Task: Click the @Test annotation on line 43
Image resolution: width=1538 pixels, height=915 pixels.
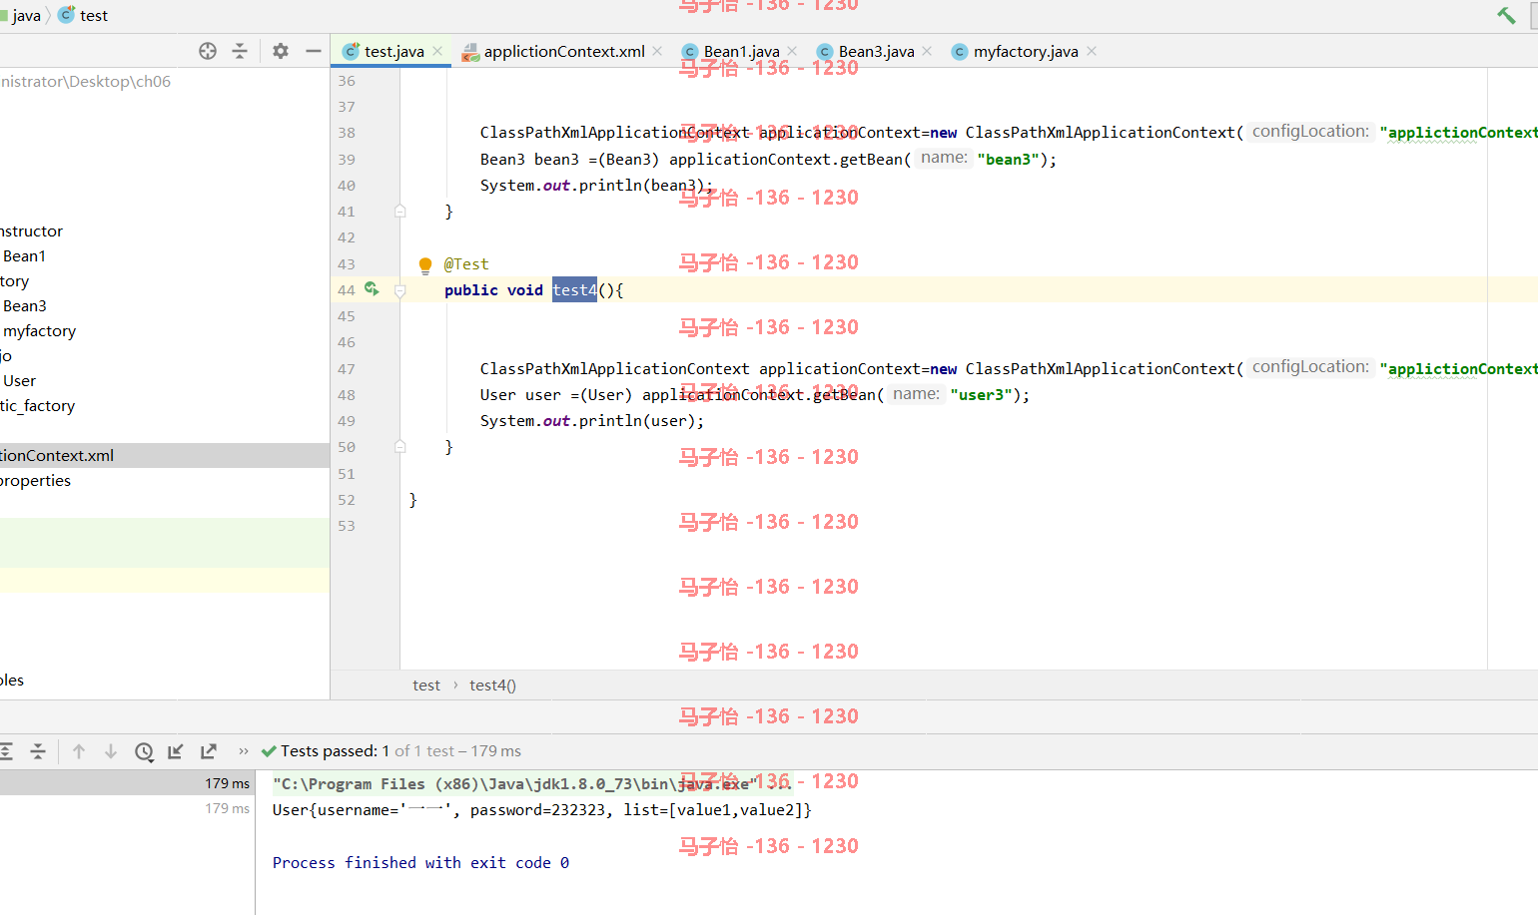Action: (466, 264)
